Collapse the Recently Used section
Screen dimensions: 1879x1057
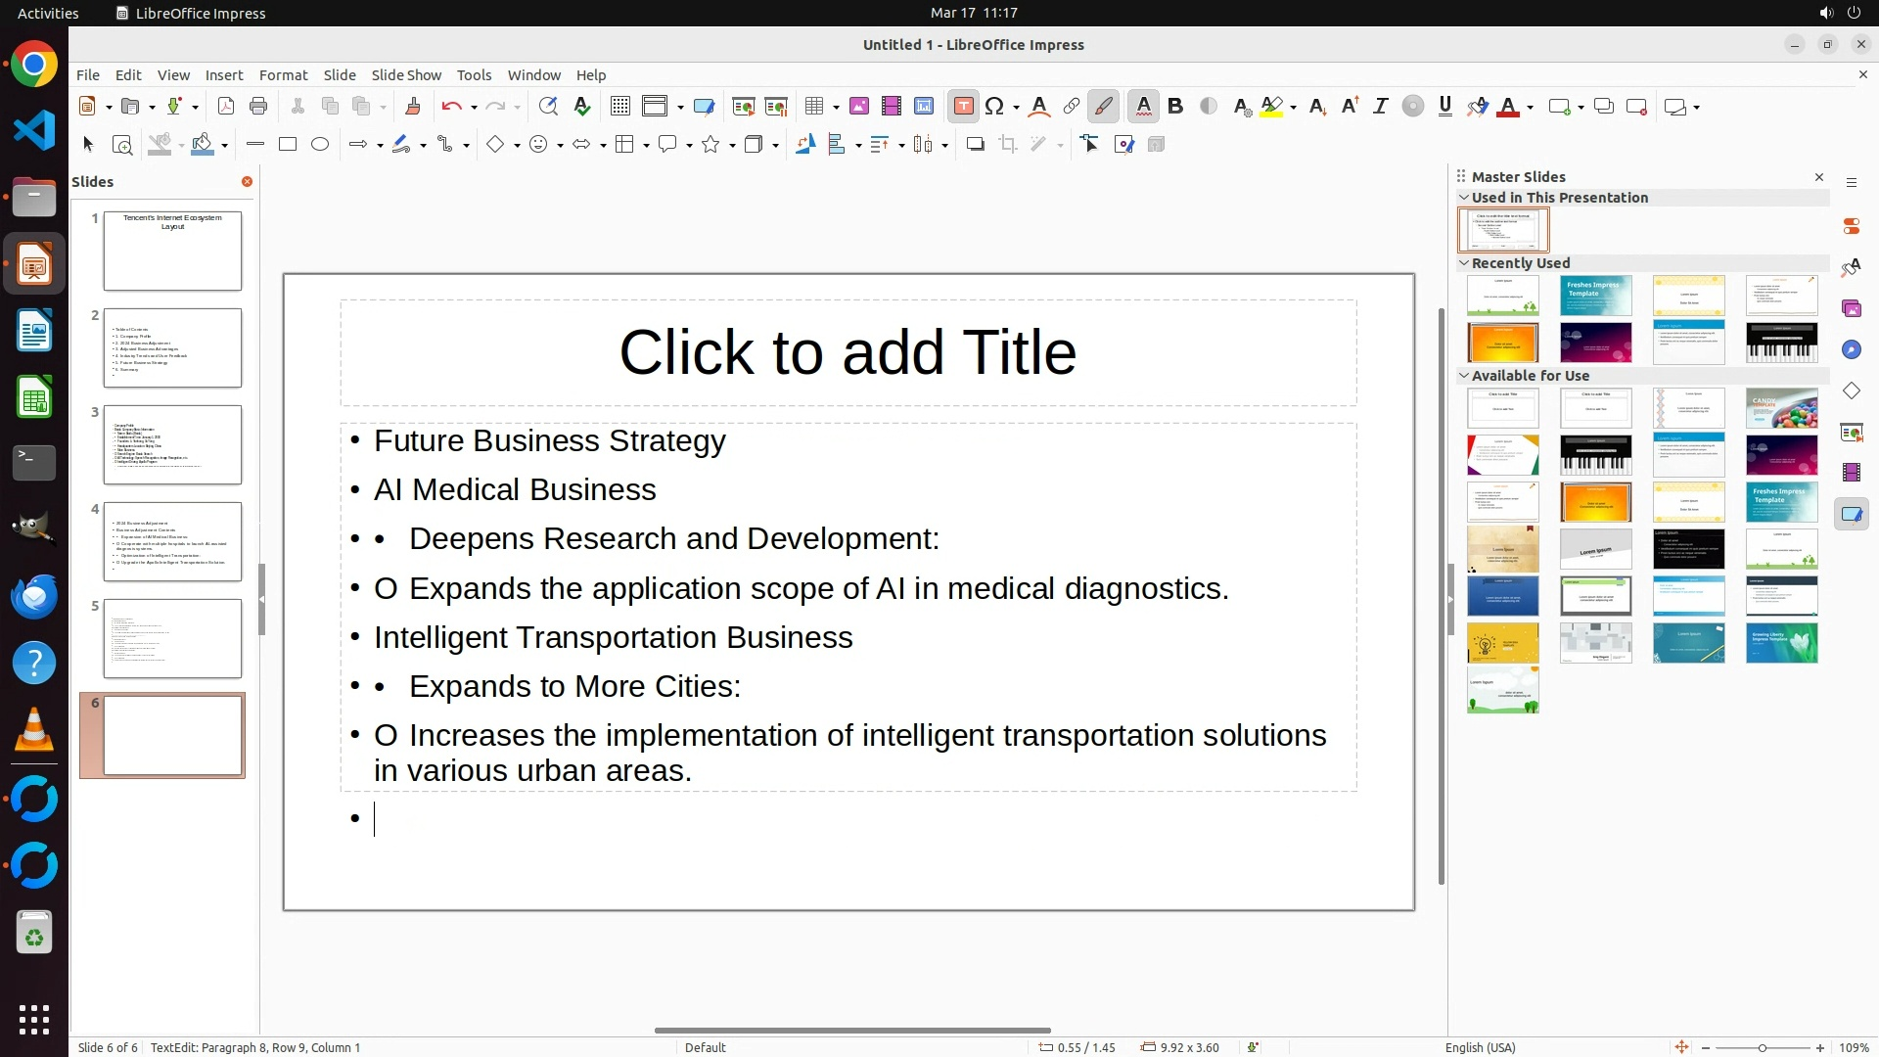(1464, 263)
